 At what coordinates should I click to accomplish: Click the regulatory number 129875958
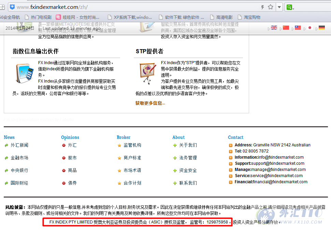point(217,222)
